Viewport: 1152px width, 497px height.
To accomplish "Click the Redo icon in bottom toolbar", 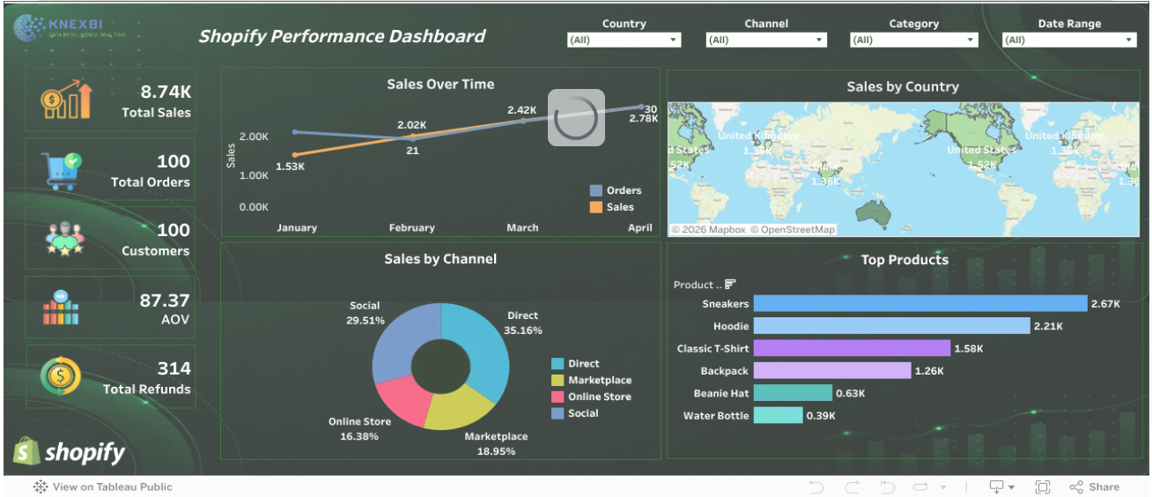I will point(852,486).
